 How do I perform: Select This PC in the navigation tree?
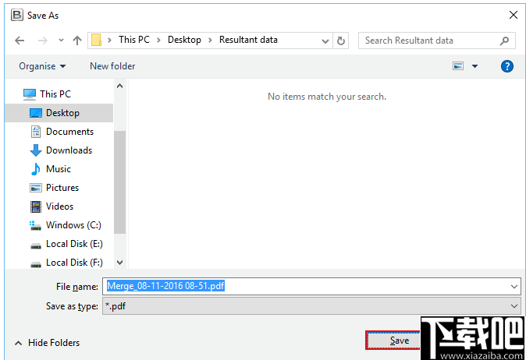47,94
